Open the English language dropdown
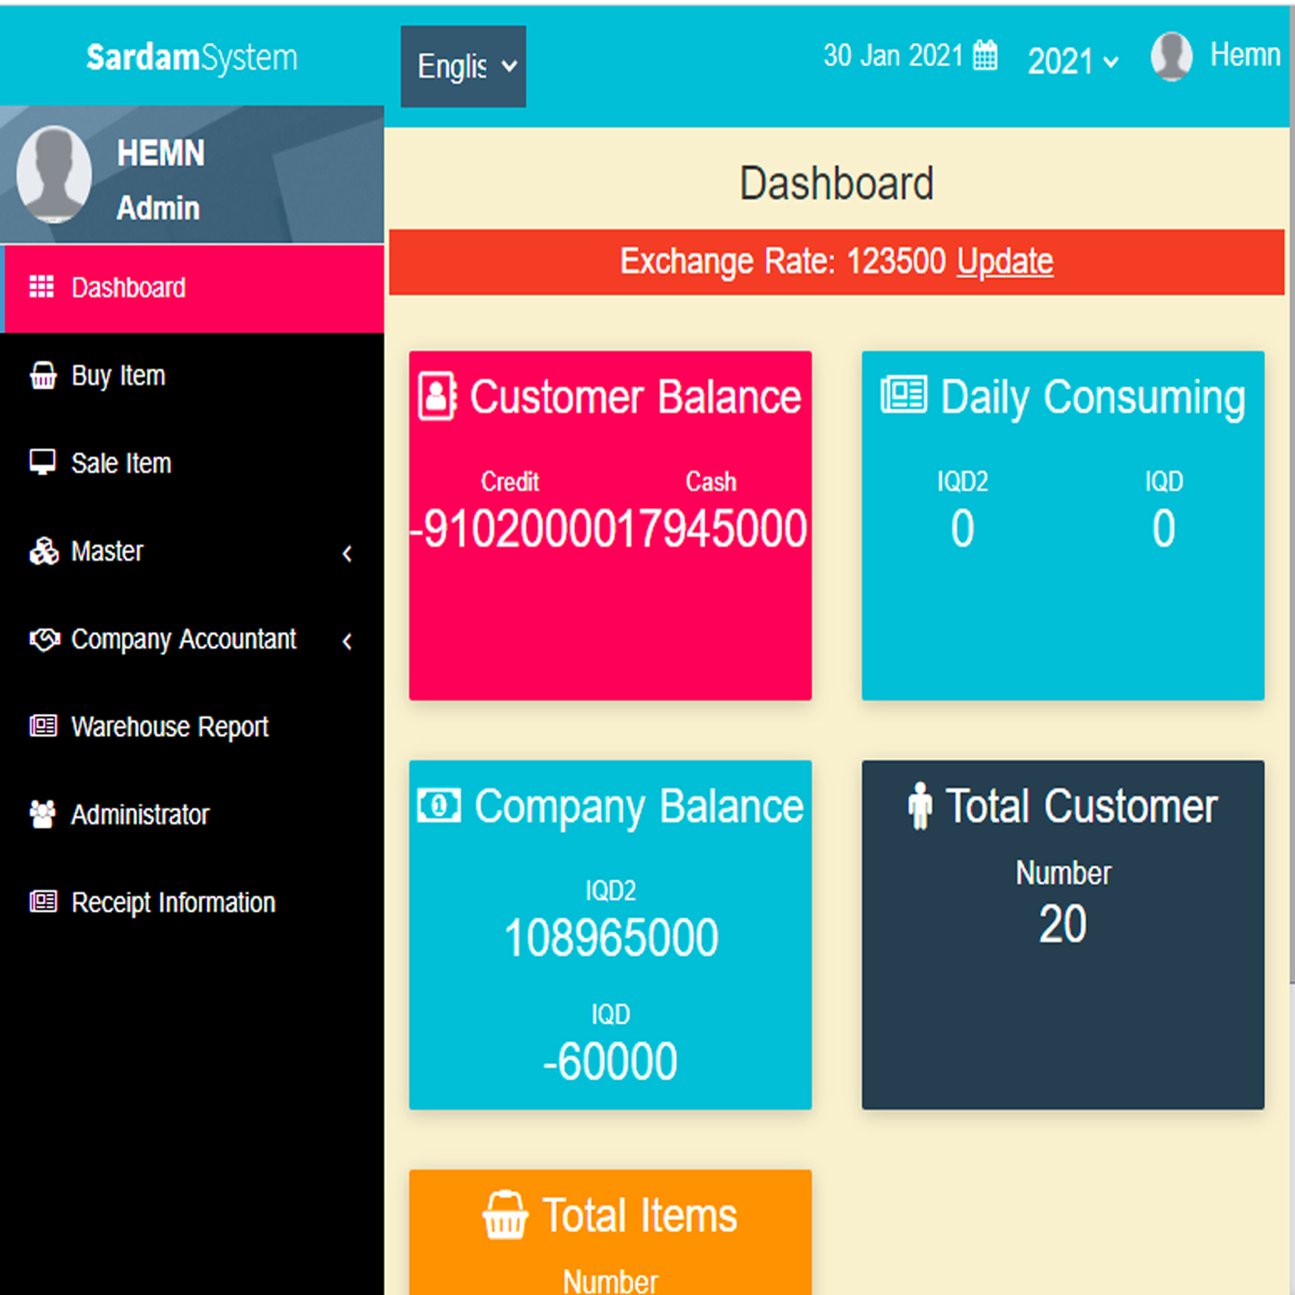This screenshot has width=1295, height=1295. (463, 67)
